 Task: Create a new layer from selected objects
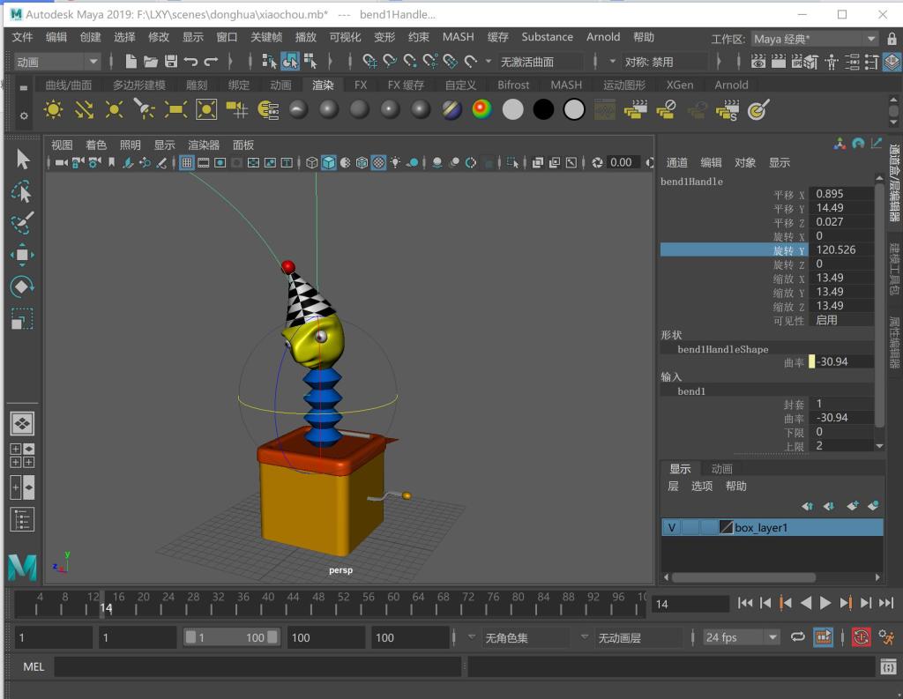coord(873,506)
